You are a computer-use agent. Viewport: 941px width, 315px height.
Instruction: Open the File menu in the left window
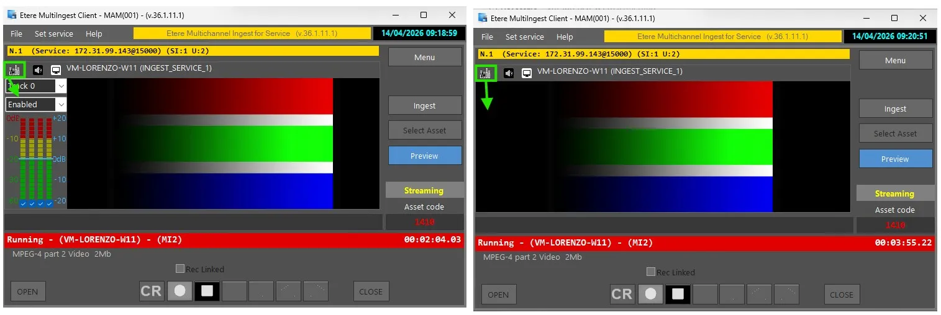pos(16,33)
